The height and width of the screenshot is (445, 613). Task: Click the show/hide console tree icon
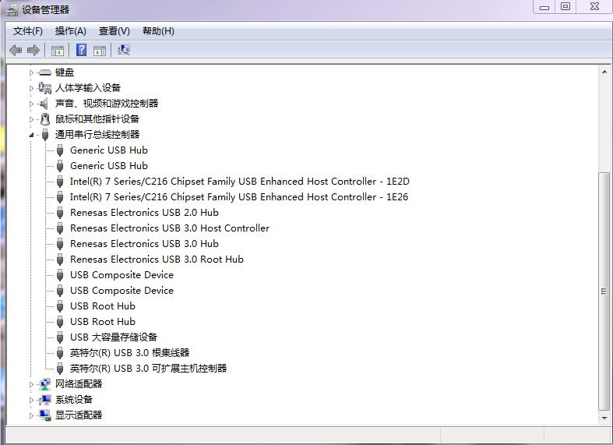(x=57, y=51)
